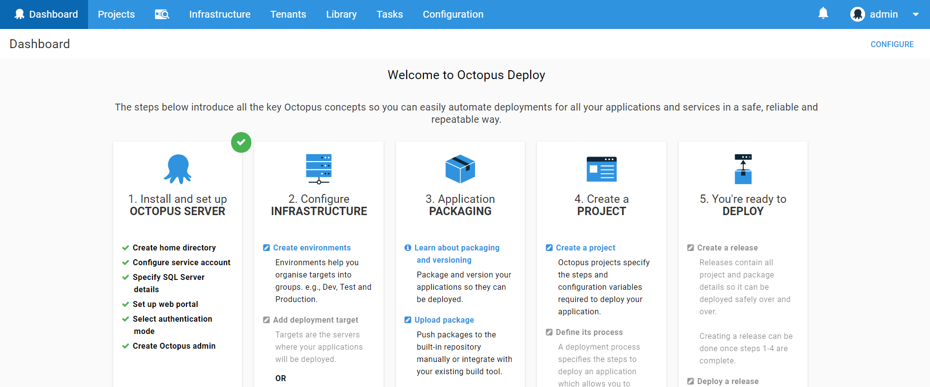Open the Upload package link
Image resolution: width=930 pixels, height=387 pixels.
click(444, 320)
